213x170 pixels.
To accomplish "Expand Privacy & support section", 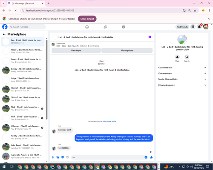I will click(182, 85).
